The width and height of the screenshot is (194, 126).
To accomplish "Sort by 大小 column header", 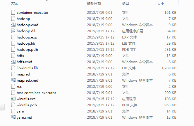I will [161, 4].
